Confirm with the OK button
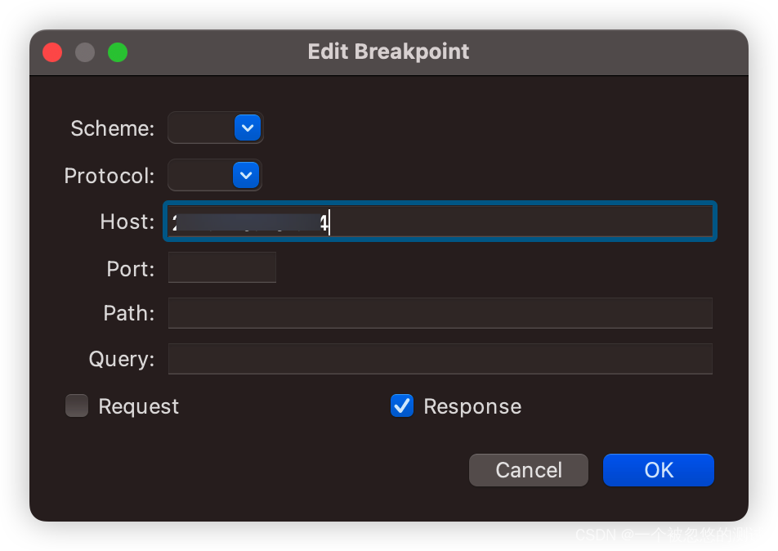 pyautogui.click(x=658, y=470)
